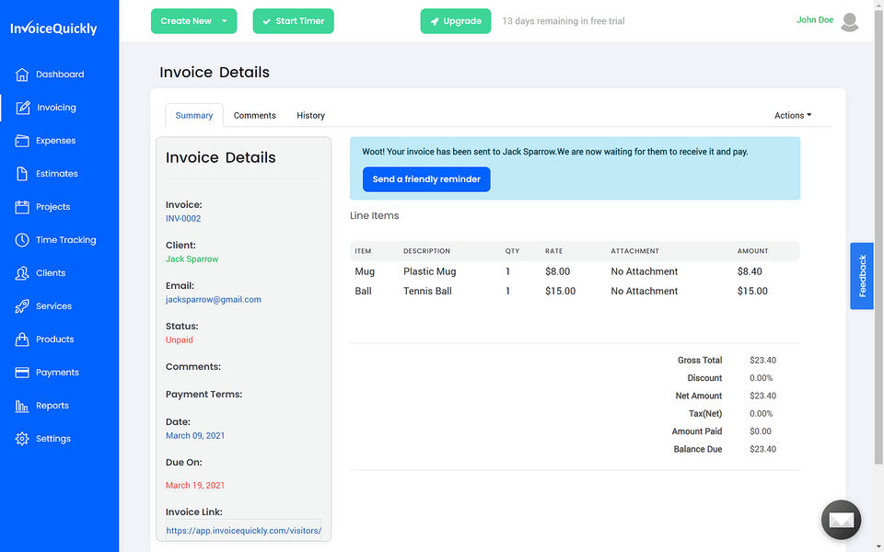The width and height of the screenshot is (884, 552).
Task: Click the John Doe avatar icon
Action: [849, 21]
